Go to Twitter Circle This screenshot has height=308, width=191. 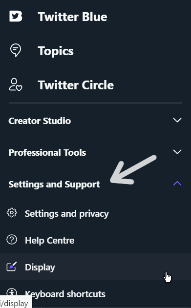(x=76, y=85)
